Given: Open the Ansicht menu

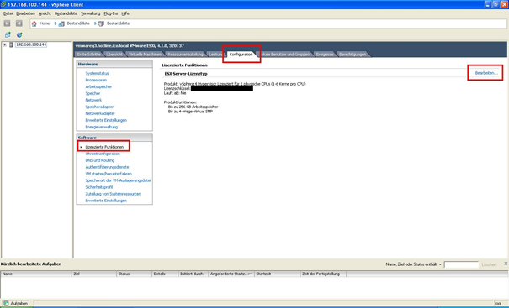Looking at the screenshot, I should 45,13.
